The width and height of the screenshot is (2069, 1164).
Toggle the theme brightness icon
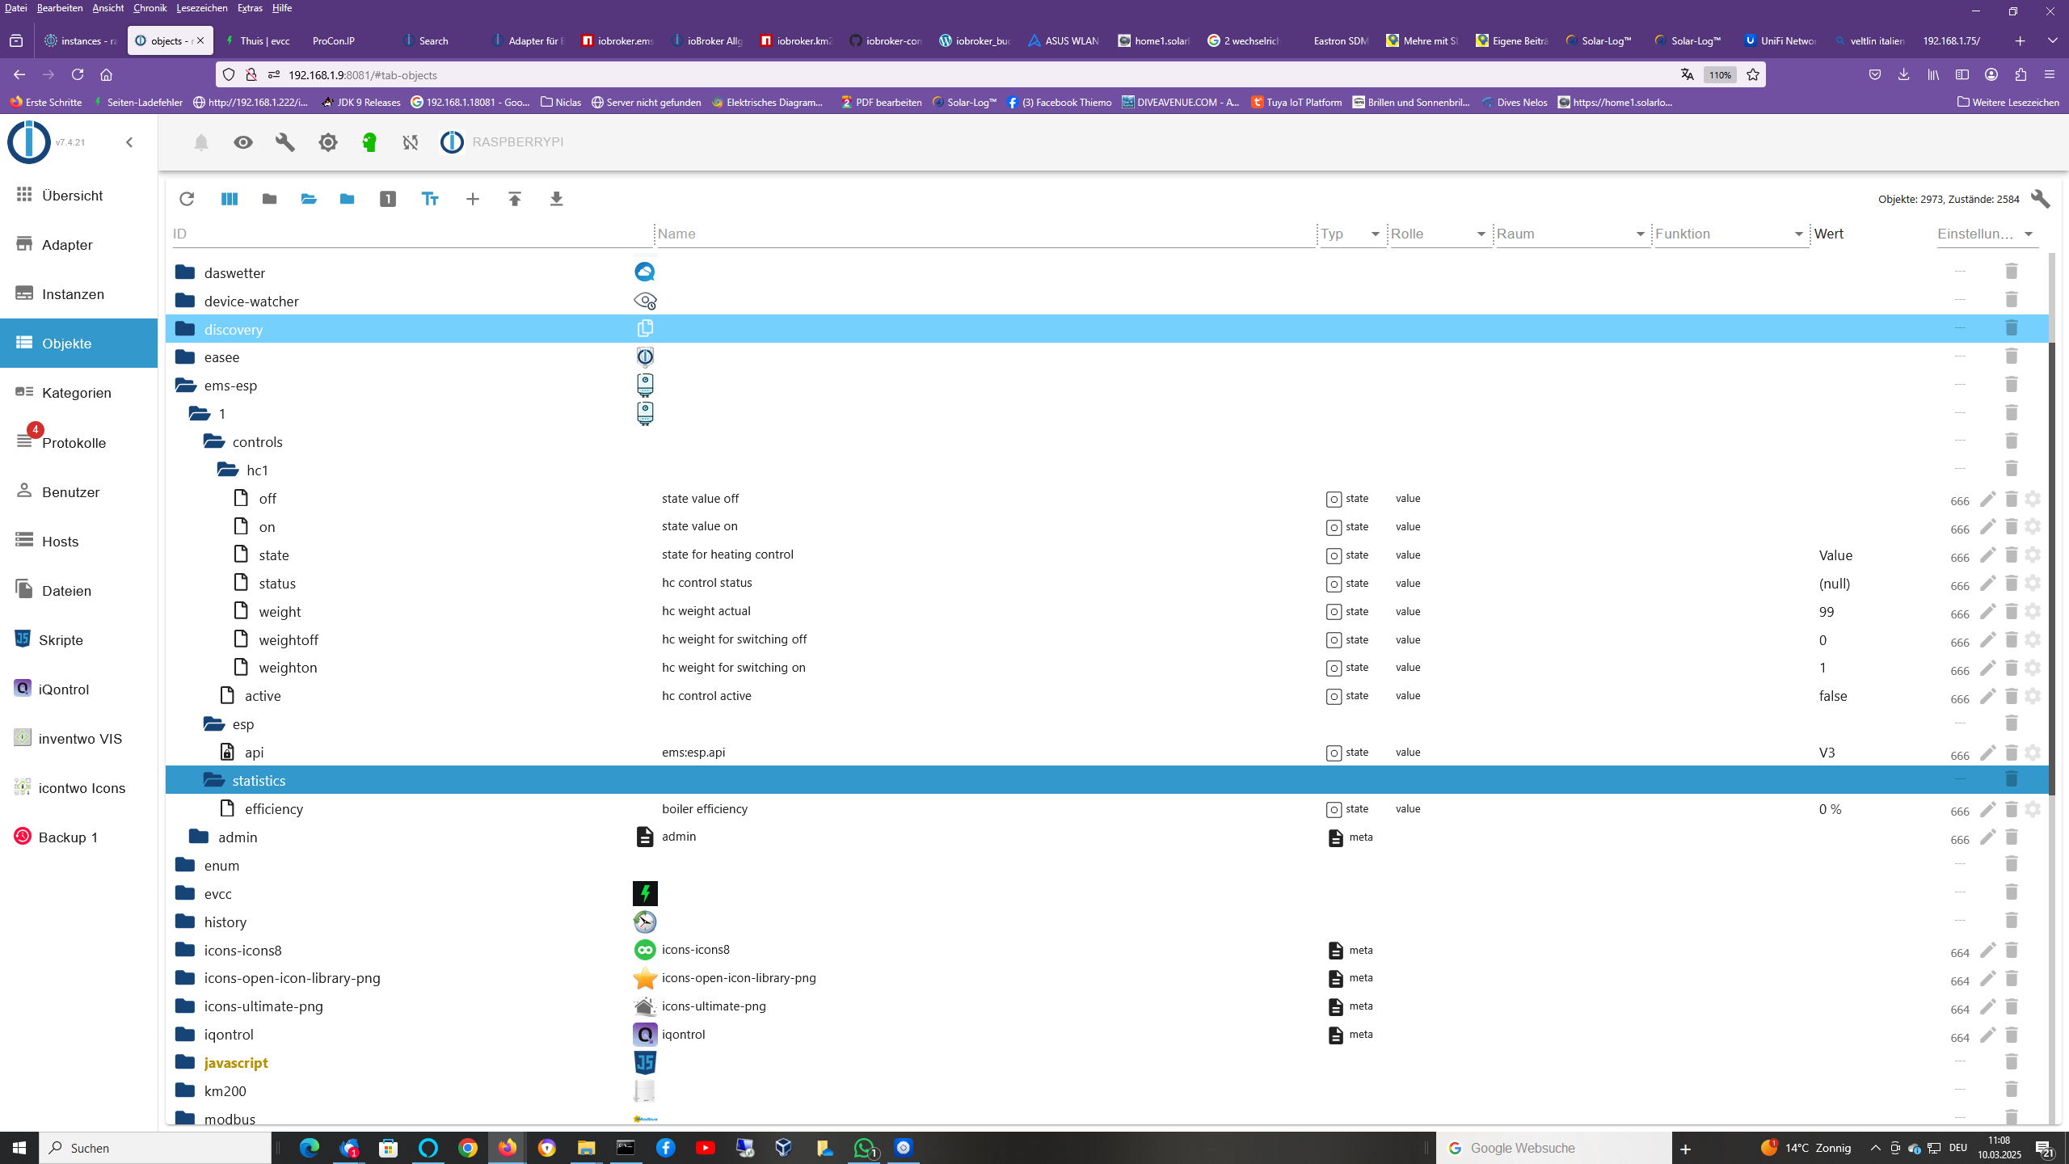[327, 142]
